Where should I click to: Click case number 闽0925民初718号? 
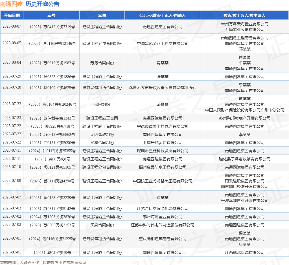59,126
